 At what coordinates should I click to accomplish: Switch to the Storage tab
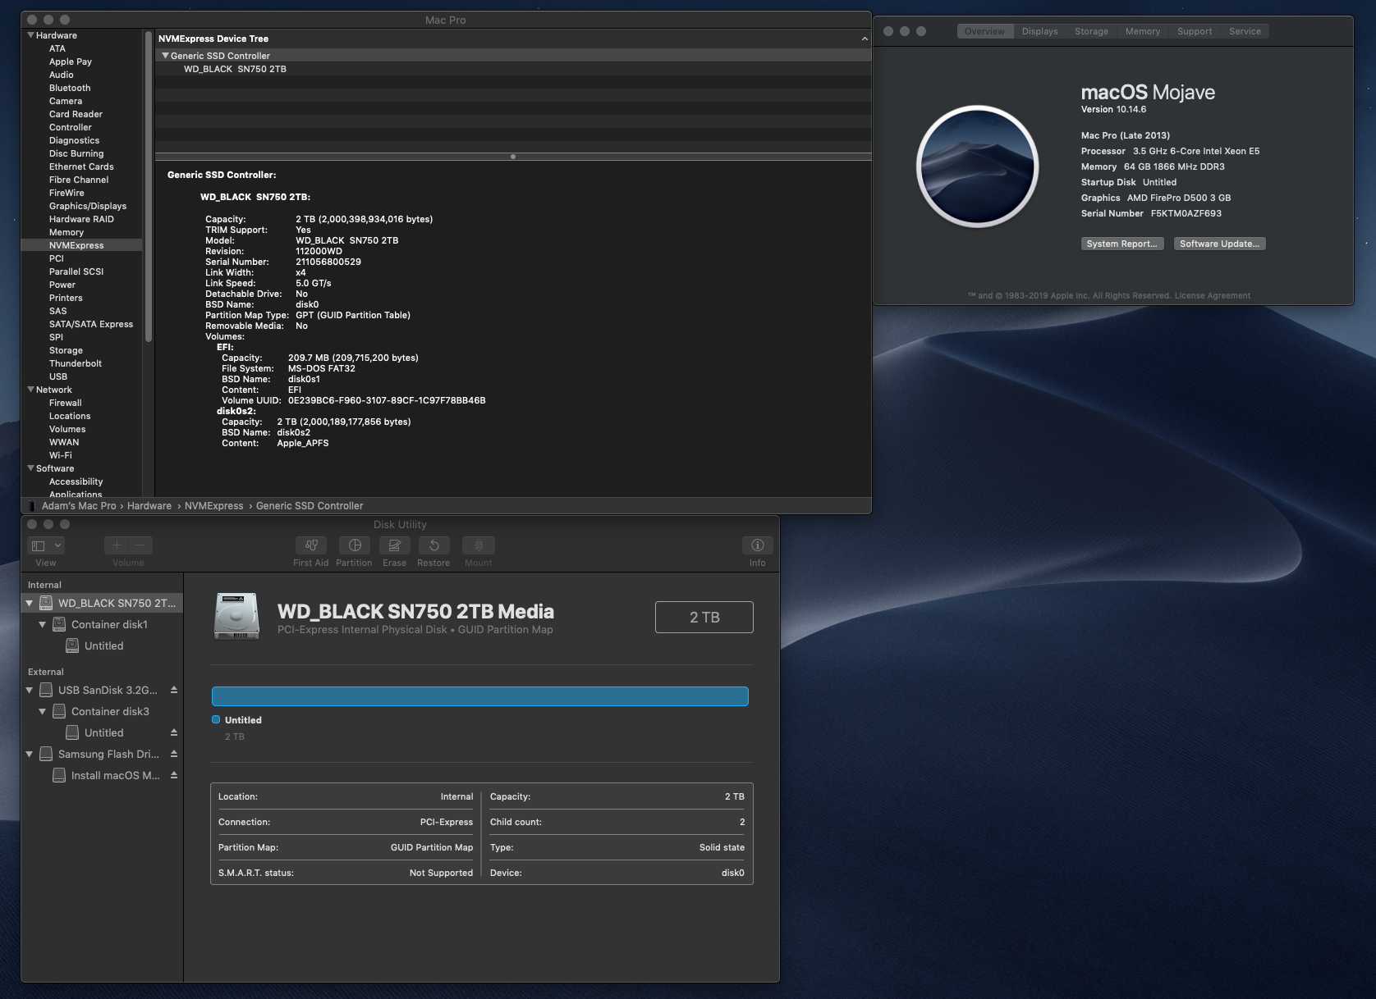click(x=1091, y=31)
